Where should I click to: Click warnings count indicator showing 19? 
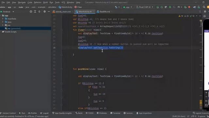coord(181,16)
